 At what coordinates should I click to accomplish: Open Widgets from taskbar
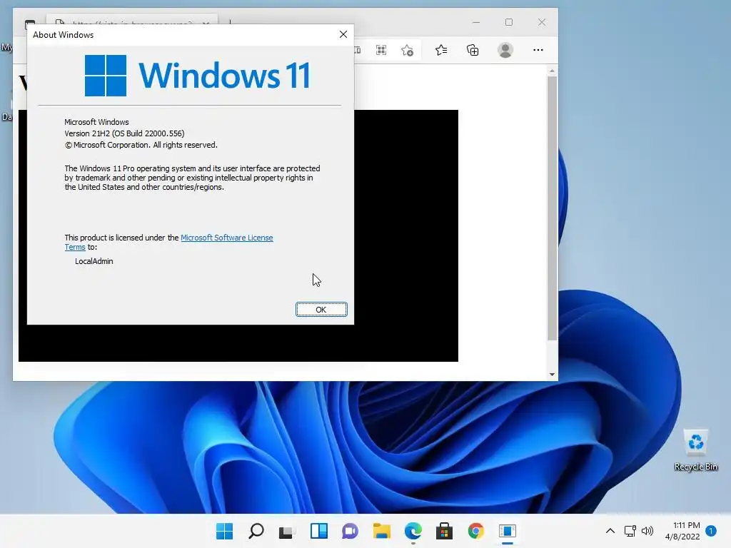coord(319,531)
